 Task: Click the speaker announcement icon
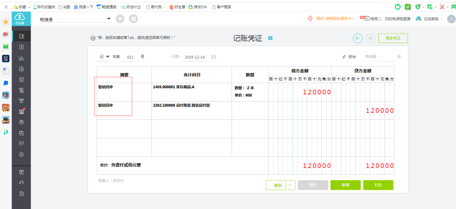tap(310, 19)
